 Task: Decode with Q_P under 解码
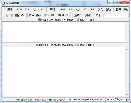tap(78, 9)
